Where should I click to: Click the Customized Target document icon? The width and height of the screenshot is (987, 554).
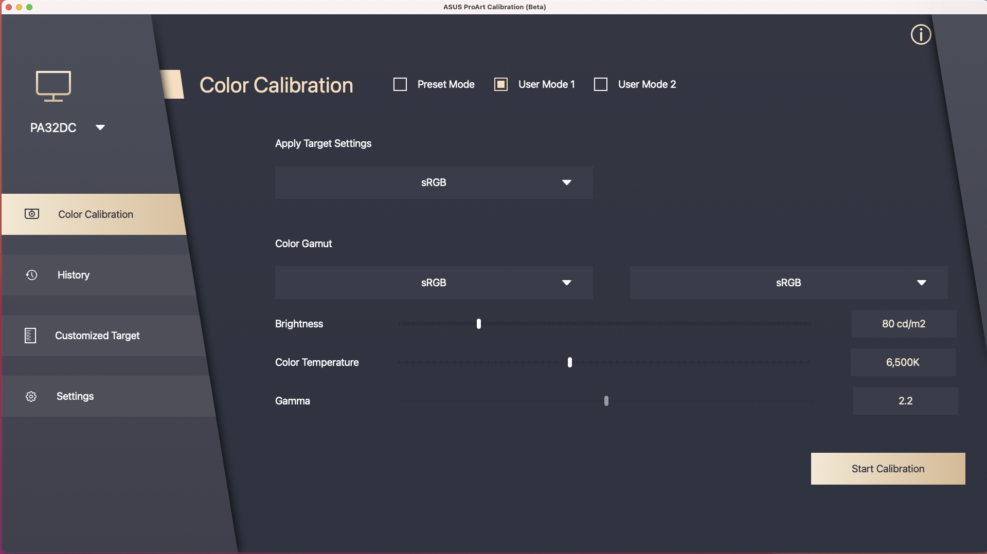30,336
